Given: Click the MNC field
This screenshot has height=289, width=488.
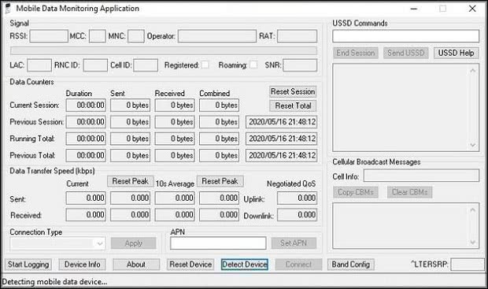Looking at the screenshot, I should (x=136, y=36).
